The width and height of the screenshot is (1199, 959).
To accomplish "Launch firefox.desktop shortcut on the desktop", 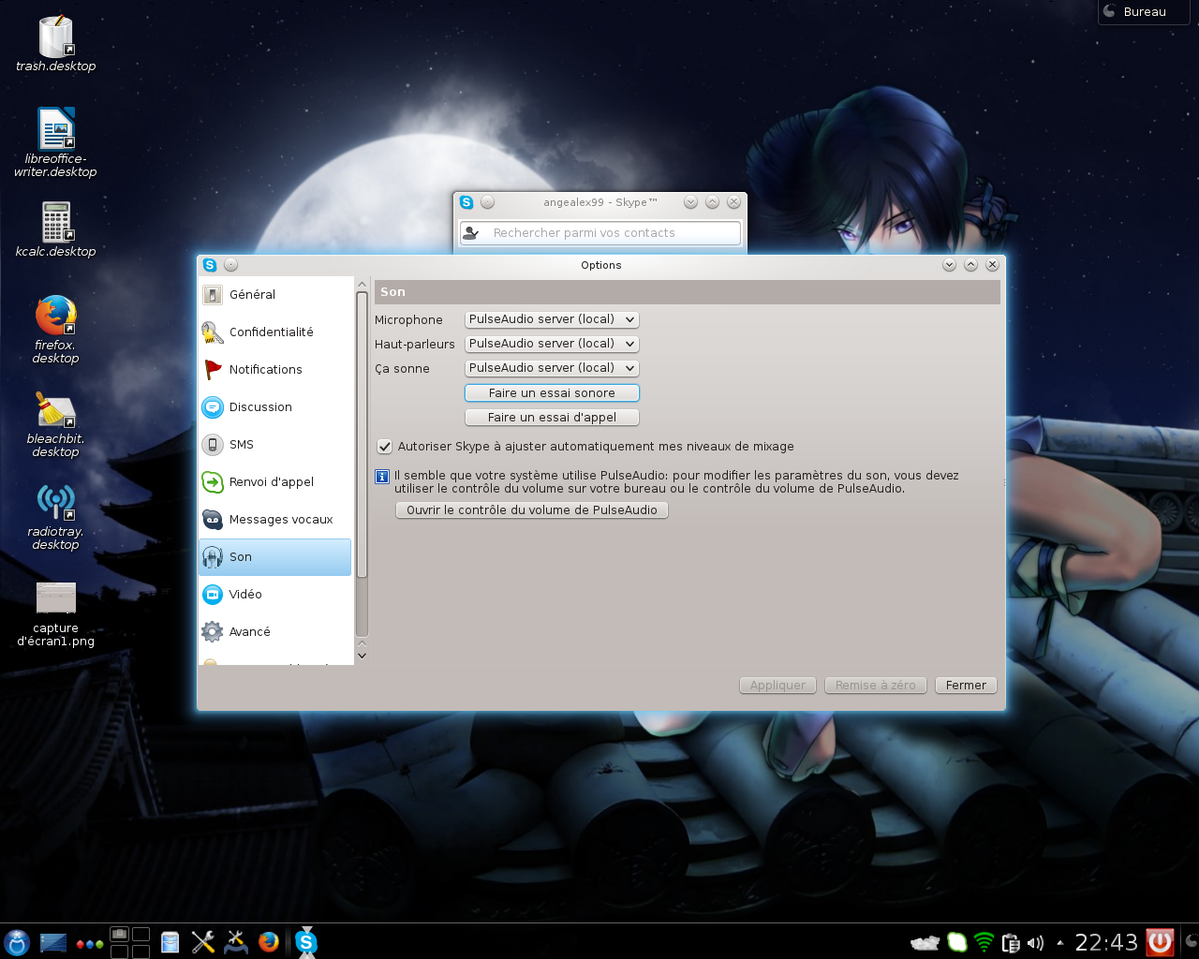I will coord(56,329).
